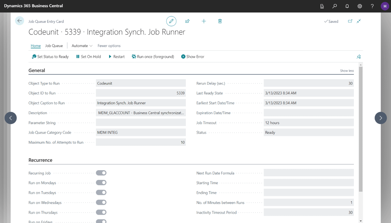Select the Home tab
The image size is (391, 223).
[36, 46]
